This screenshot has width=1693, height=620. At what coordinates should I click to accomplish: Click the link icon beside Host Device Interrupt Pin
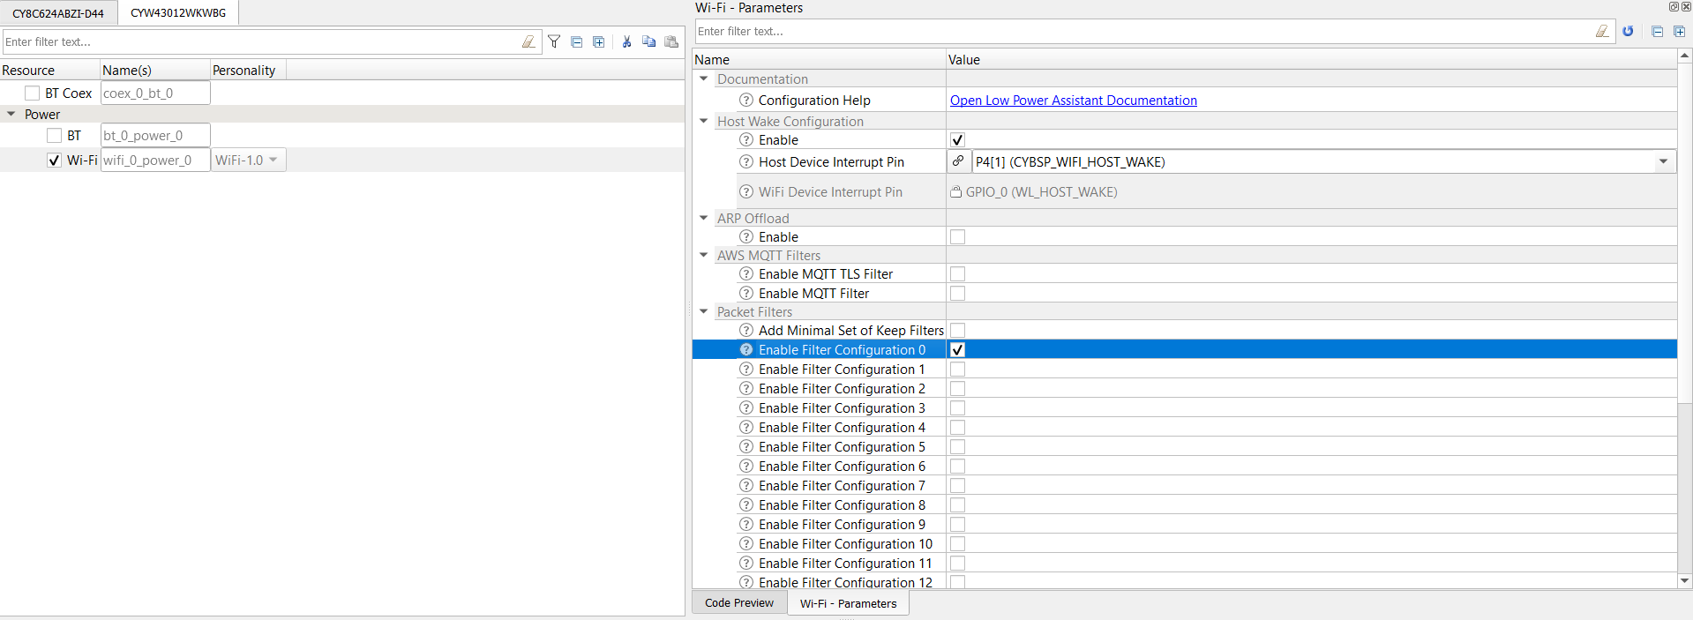[958, 161]
